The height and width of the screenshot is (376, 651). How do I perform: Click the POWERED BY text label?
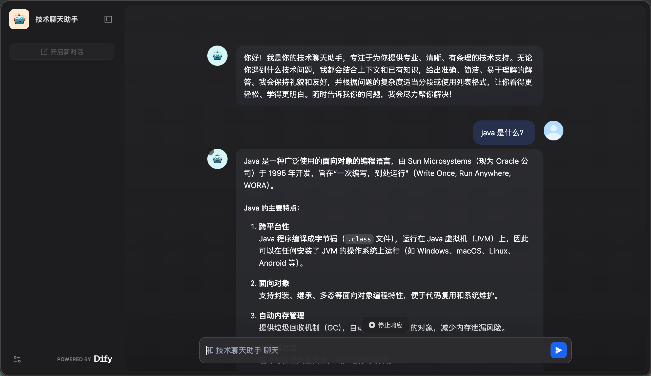74,359
